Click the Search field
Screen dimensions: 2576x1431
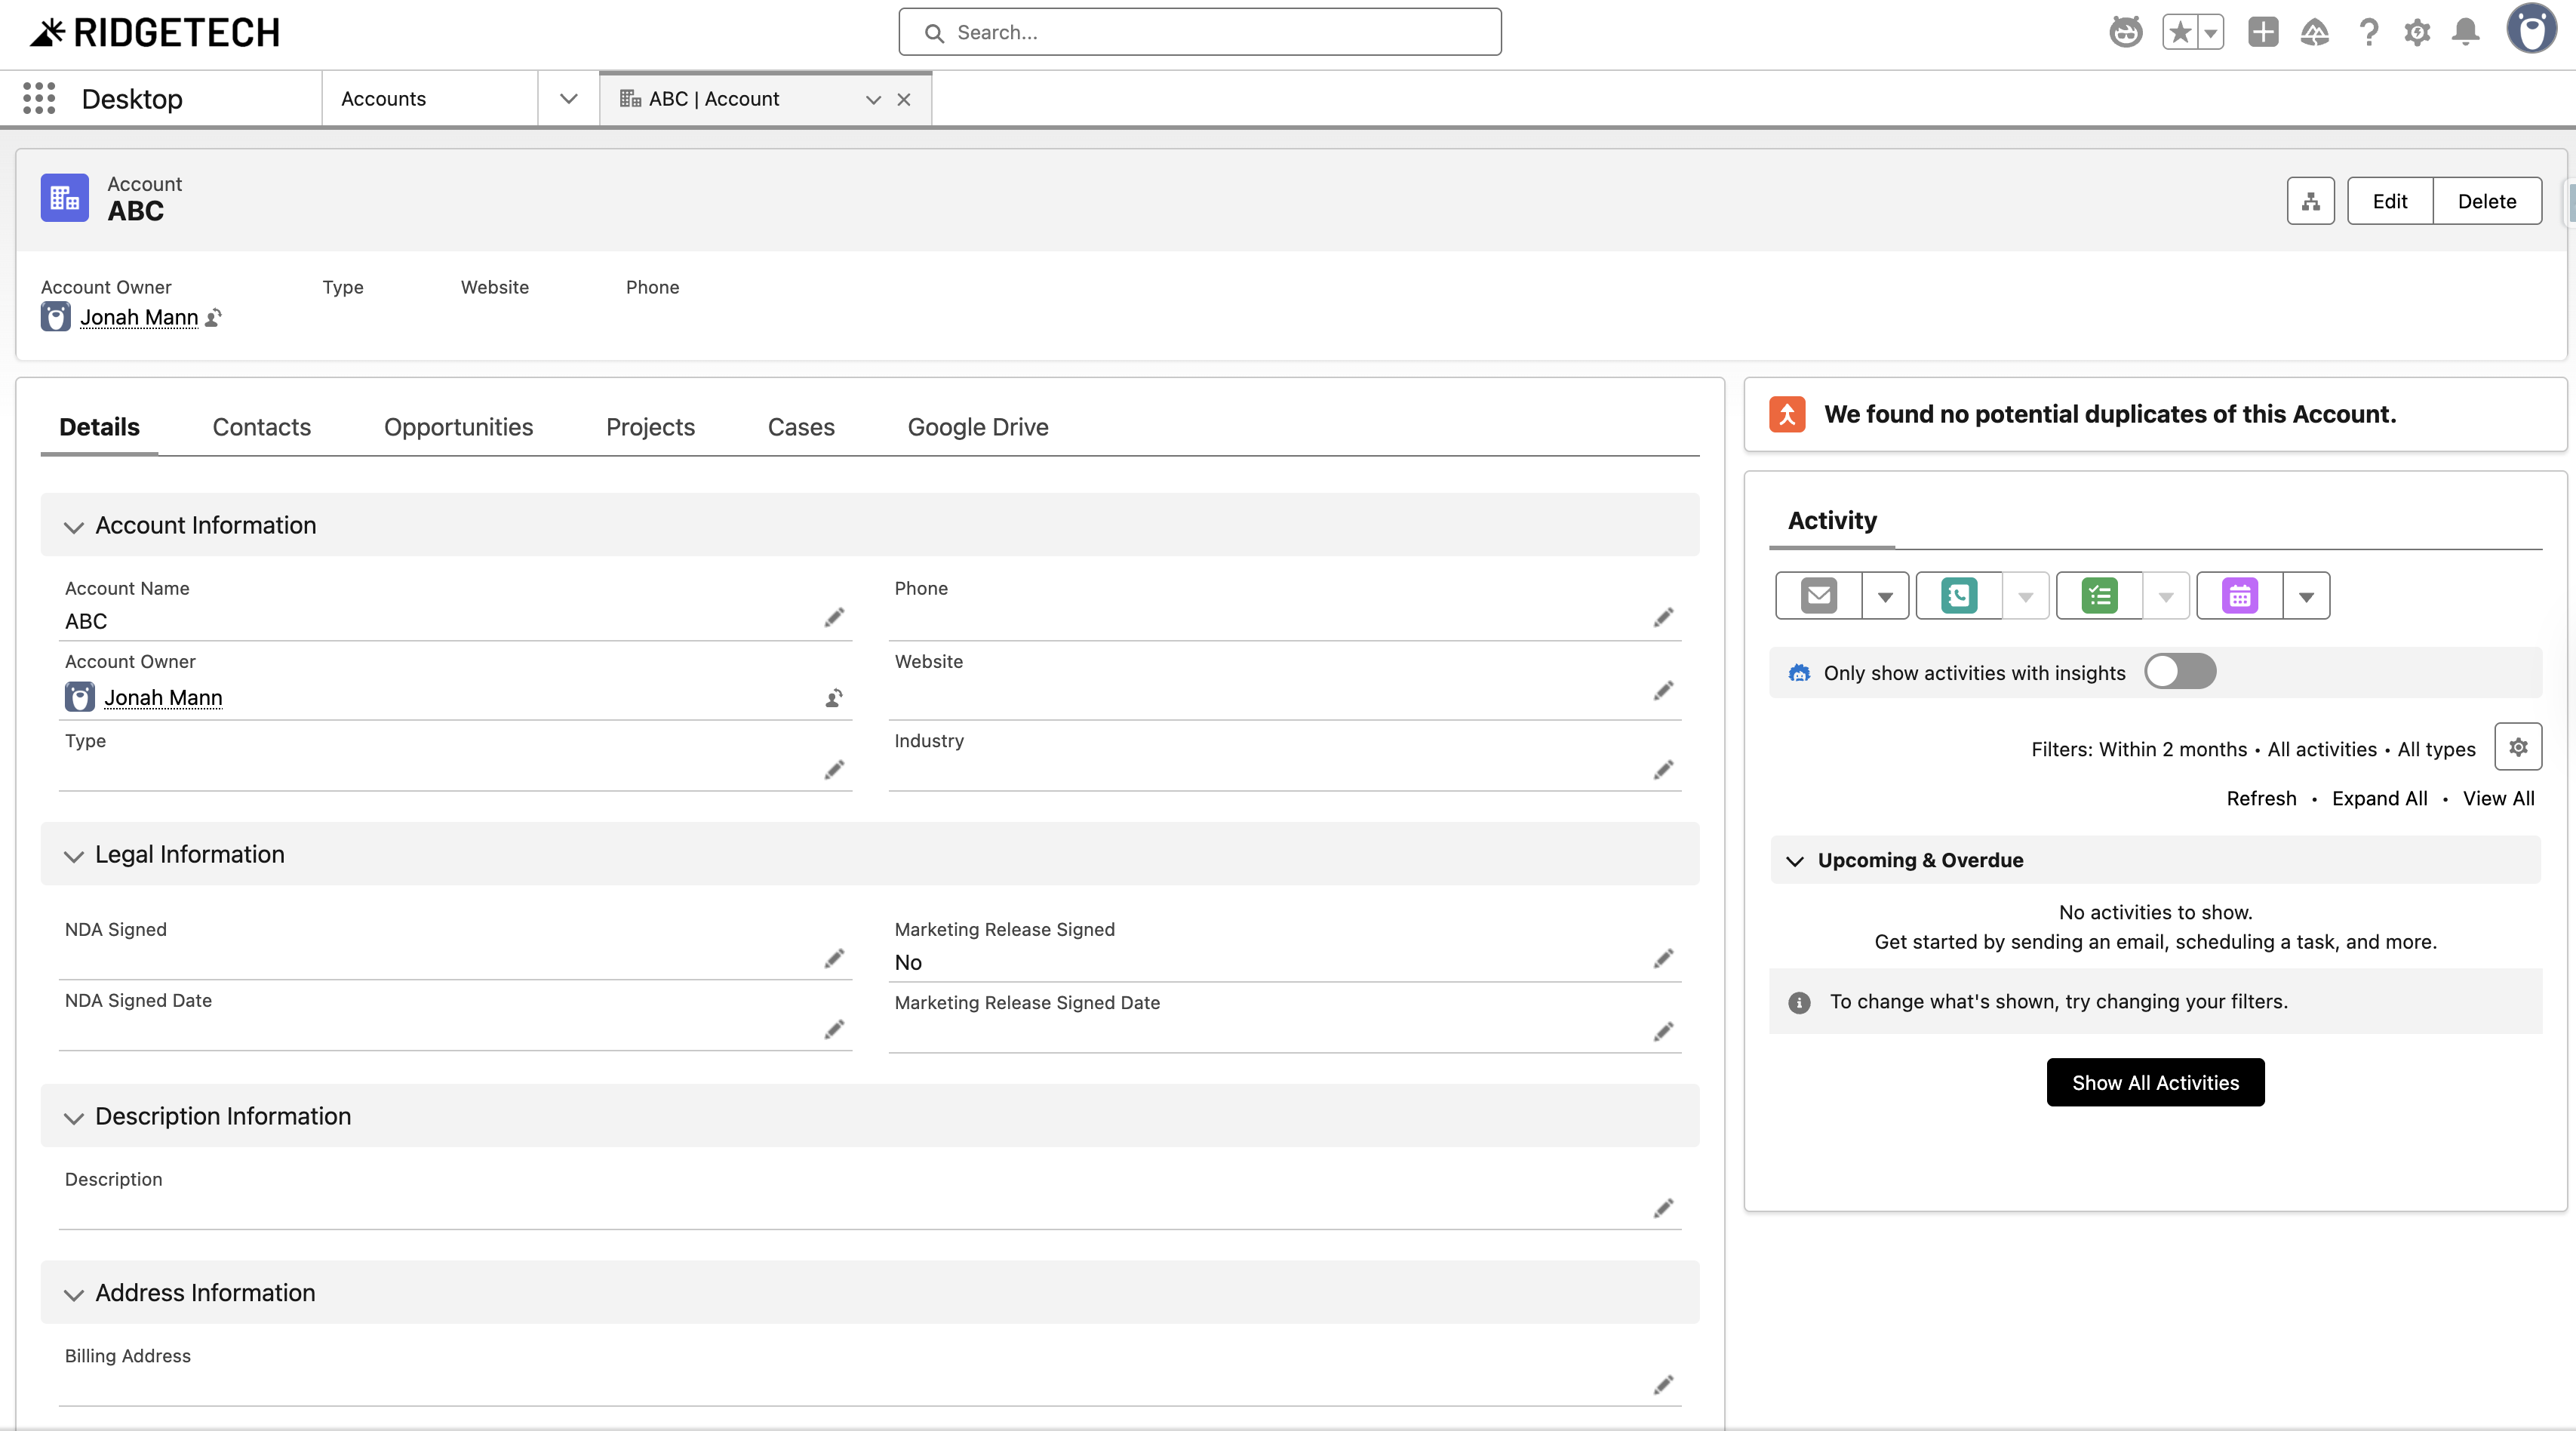pyautogui.click(x=1200, y=32)
